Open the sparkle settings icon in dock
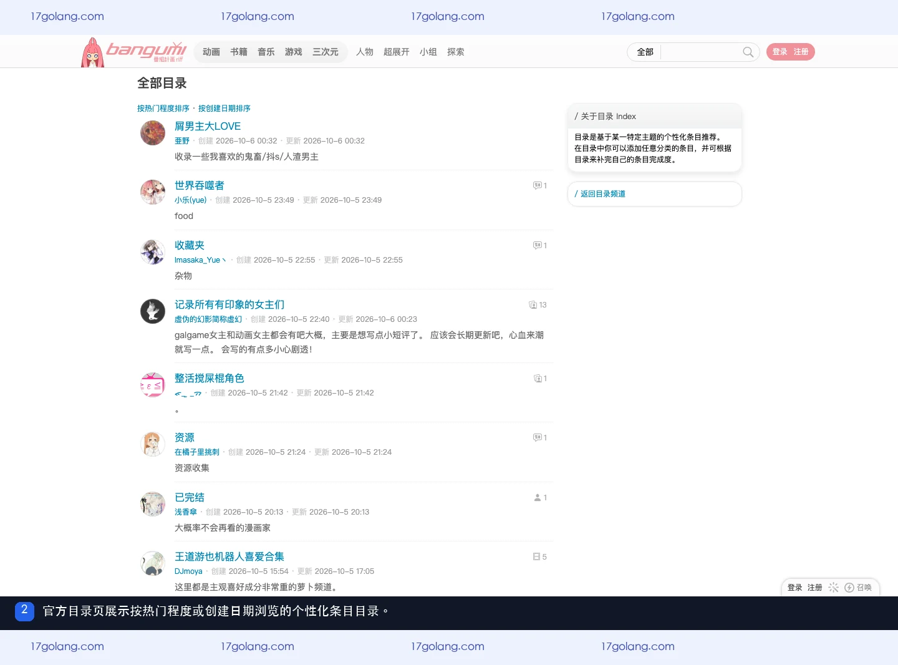The height and width of the screenshot is (665, 898). (833, 588)
